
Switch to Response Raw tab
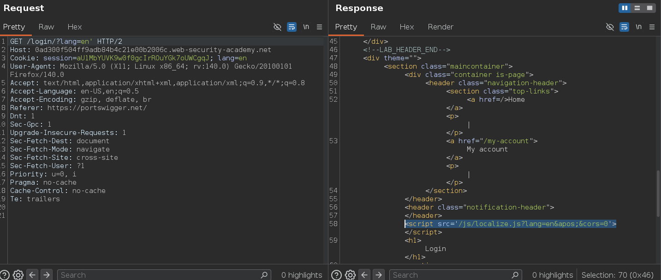pos(378,27)
